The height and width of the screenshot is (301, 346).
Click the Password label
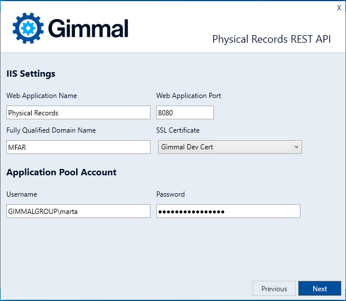(x=171, y=194)
